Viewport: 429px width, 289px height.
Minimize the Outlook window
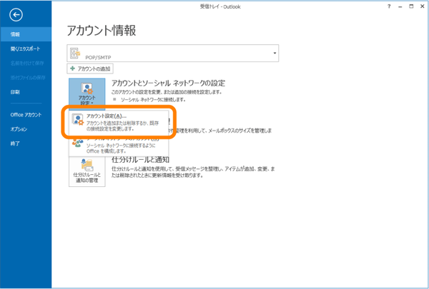point(400,6)
